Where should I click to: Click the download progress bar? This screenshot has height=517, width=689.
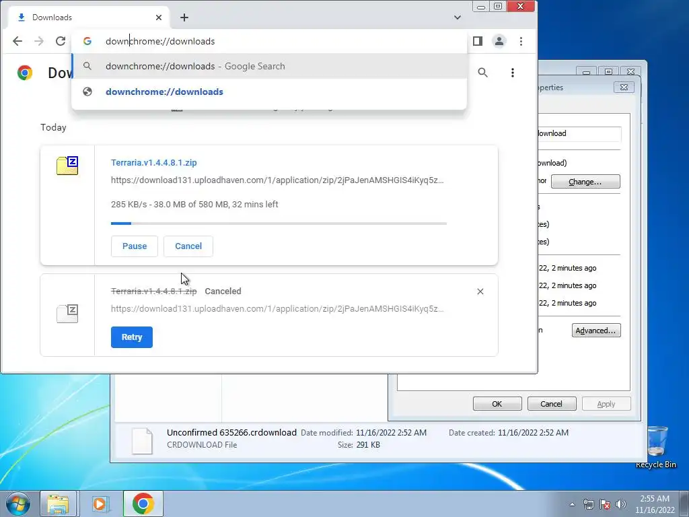pos(279,223)
